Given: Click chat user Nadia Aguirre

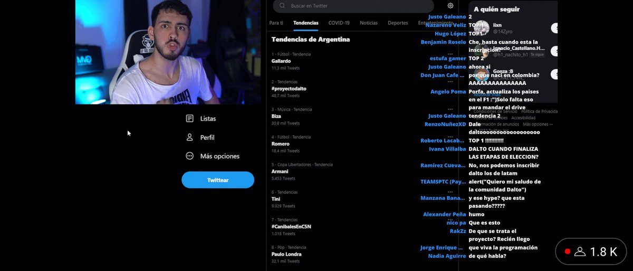Looking at the screenshot, I should (447, 256).
